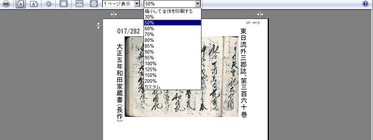This screenshot has height=140, width=373.
Task: Toggle headers and footers icon
Action: pyautogui.click(x=63, y=4)
